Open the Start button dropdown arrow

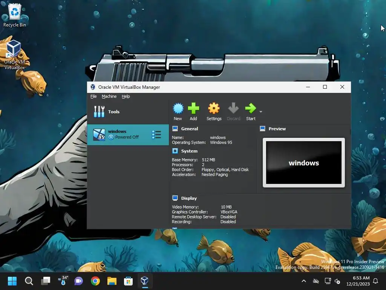click(261, 112)
